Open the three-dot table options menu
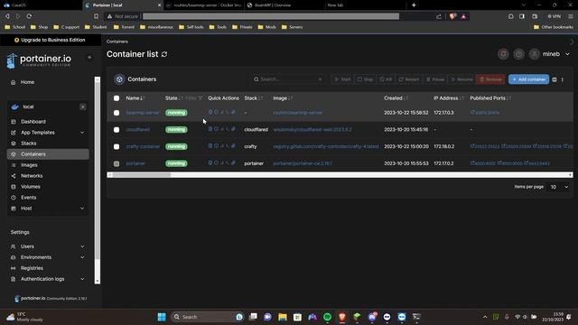This screenshot has width=578, height=325. tap(563, 79)
